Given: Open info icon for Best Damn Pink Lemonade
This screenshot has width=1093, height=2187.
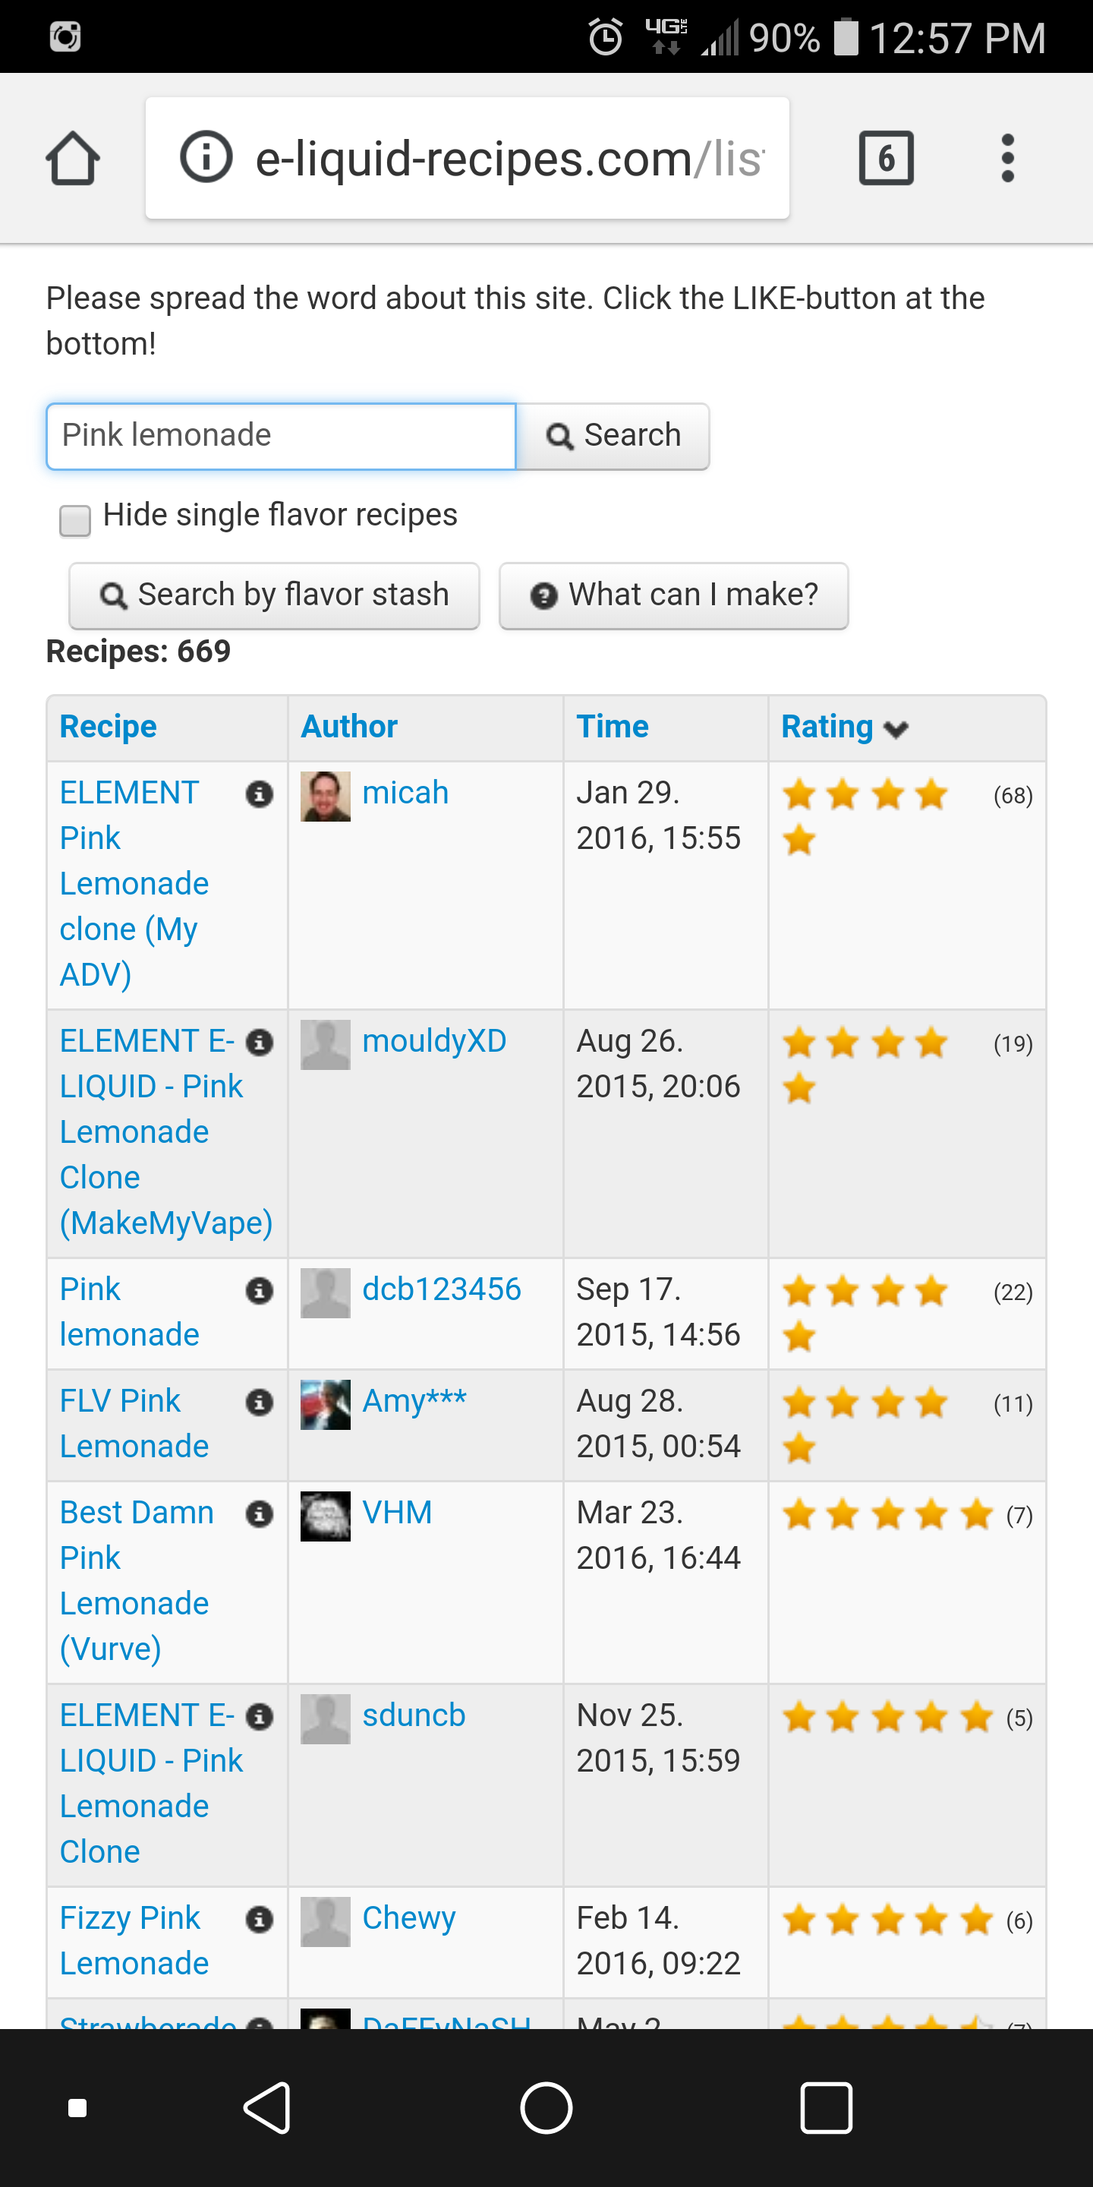Looking at the screenshot, I should 259,1513.
